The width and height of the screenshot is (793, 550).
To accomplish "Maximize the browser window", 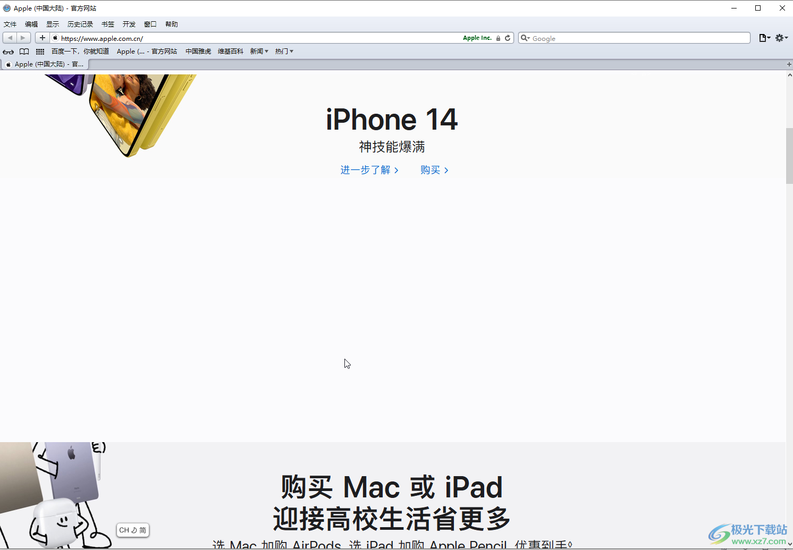I will (758, 8).
